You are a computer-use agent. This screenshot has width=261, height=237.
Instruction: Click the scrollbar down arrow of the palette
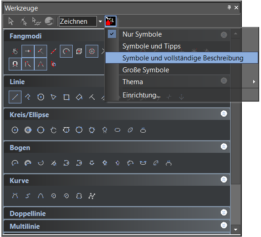click(235, 230)
